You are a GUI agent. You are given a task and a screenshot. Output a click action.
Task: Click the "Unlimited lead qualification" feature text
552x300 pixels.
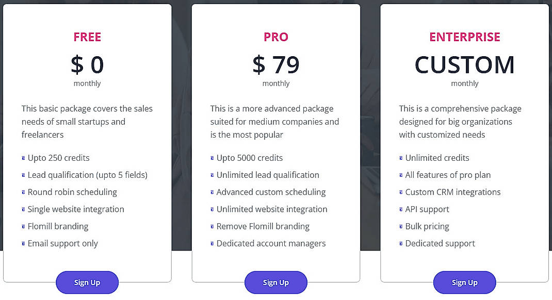[268, 175]
